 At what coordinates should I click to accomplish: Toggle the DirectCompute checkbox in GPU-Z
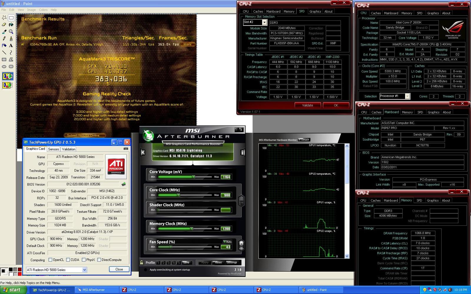(99, 260)
